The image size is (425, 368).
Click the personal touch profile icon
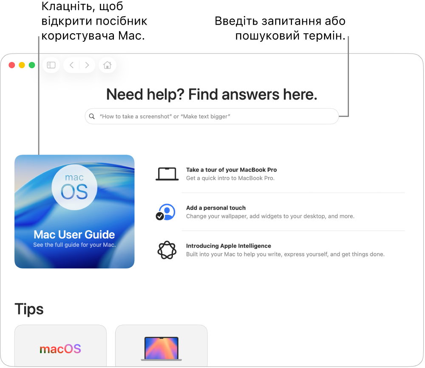[166, 212]
